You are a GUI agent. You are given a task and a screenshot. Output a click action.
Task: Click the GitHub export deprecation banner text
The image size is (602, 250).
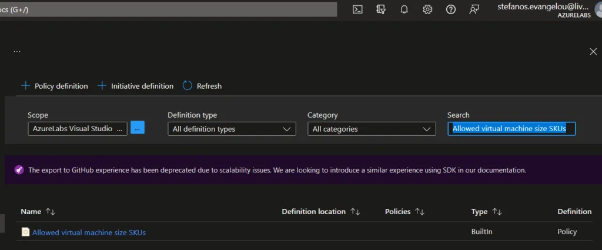[x=277, y=170]
